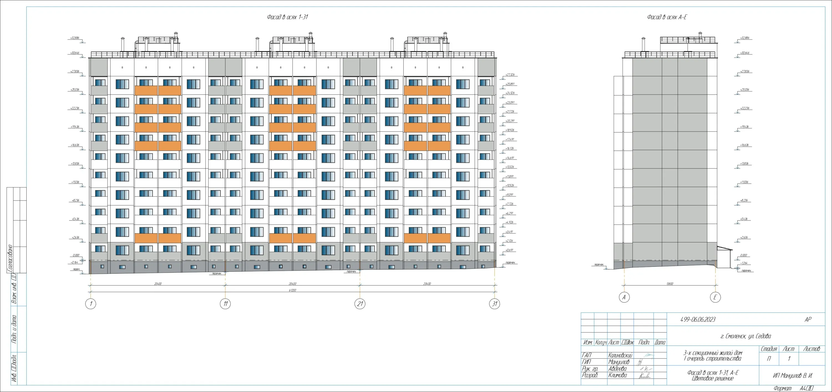Image resolution: width=832 pixels, height=392 pixels.
Task: Click the elevation mark '+16.126'
Action: 510,148
